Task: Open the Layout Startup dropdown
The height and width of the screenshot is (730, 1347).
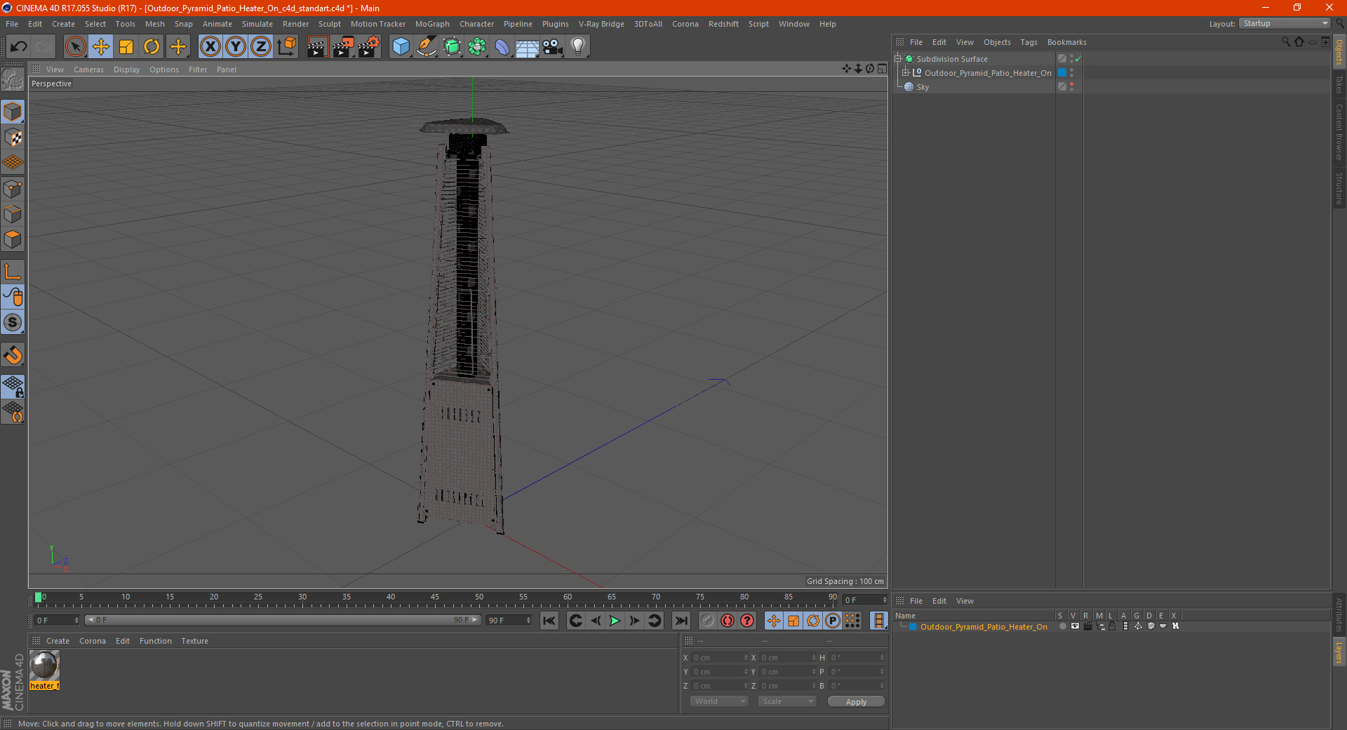Action: click(x=1285, y=23)
